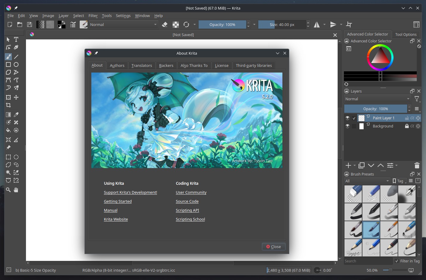This screenshot has height=280, width=426.
Task: Click the brush presets Search field
Action: pyautogui.click(x=368, y=261)
